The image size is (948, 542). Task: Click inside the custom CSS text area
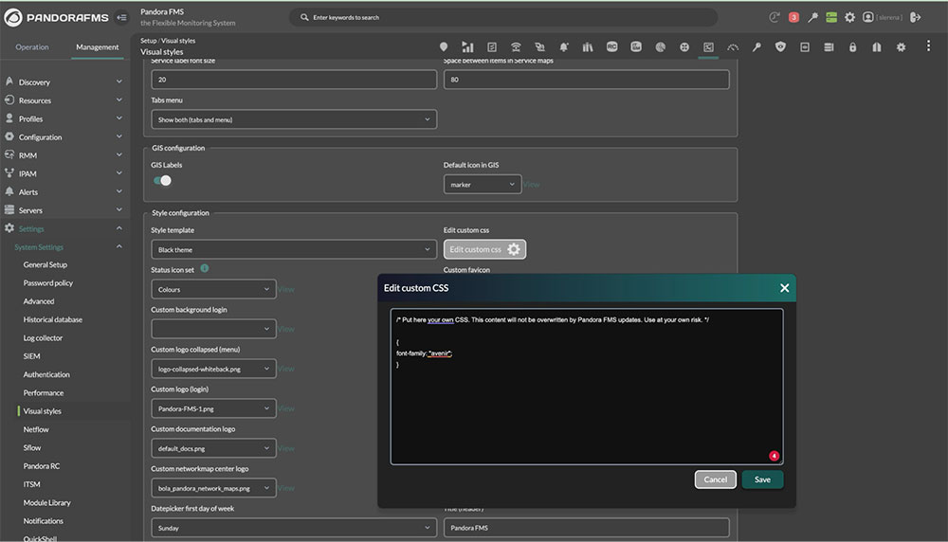[587, 387]
